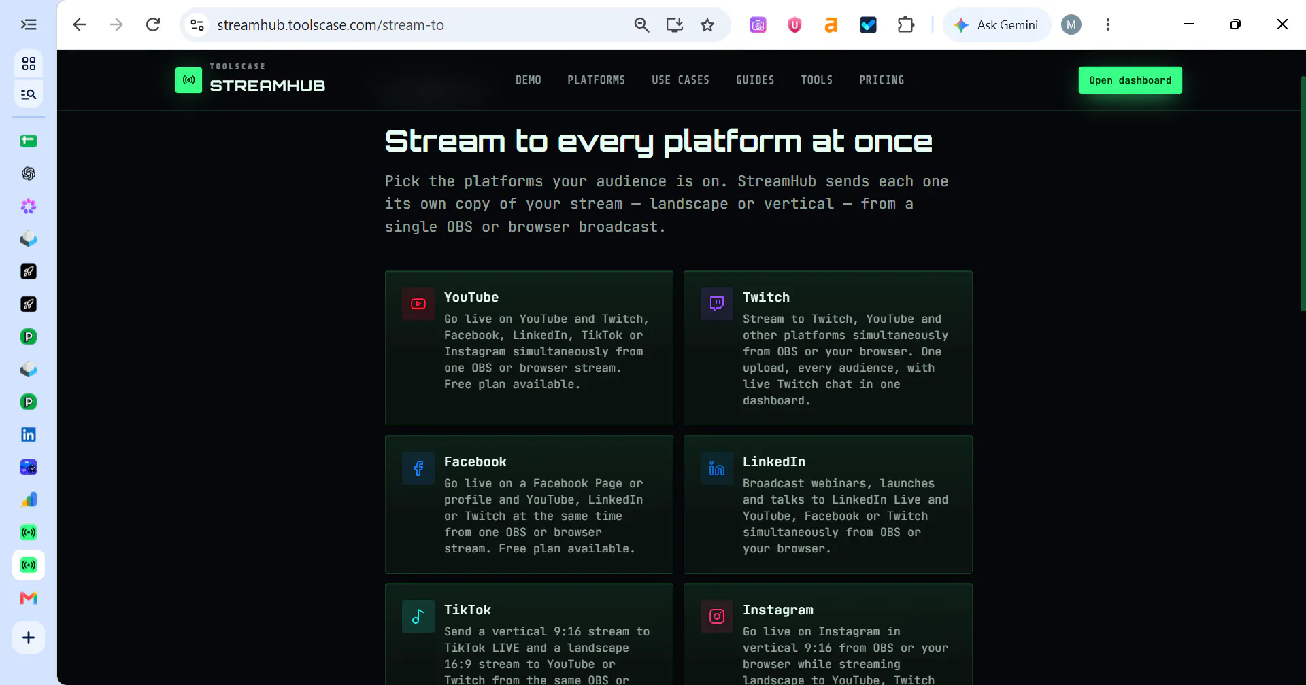
Task: Open the ChatGPT icon in sidebar
Action: click(x=29, y=174)
